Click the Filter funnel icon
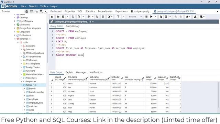220x124 pixels. 118,17
